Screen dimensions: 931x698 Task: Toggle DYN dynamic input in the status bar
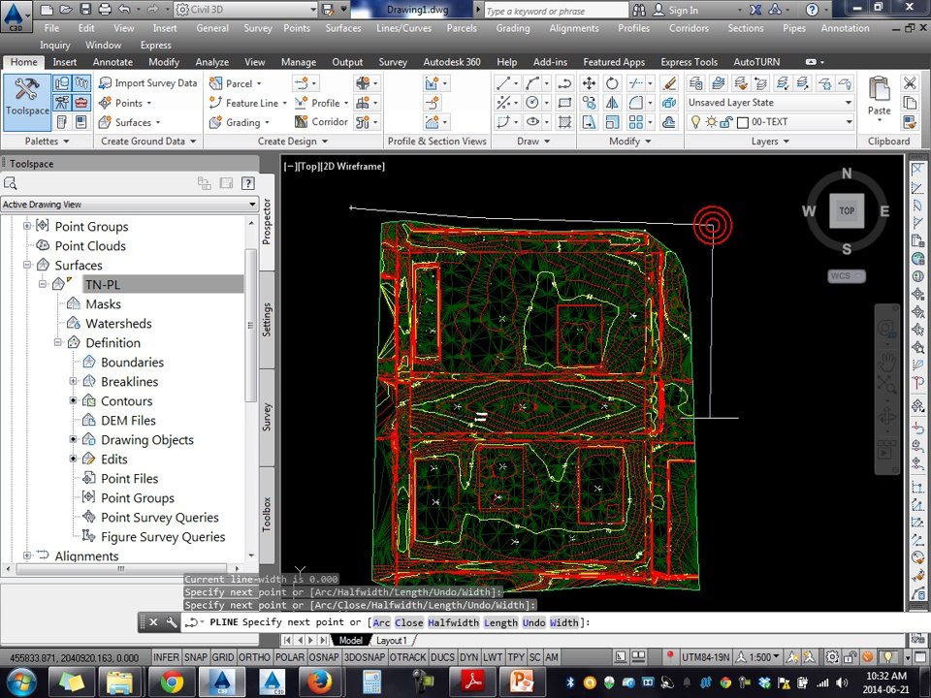pyautogui.click(x=468, y=657)
